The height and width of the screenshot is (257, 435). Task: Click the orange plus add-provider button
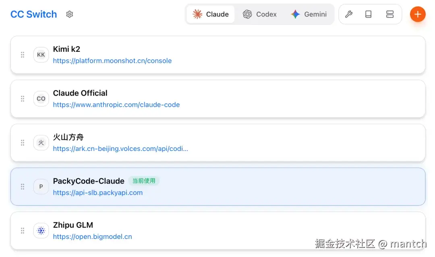click(418, 14)
